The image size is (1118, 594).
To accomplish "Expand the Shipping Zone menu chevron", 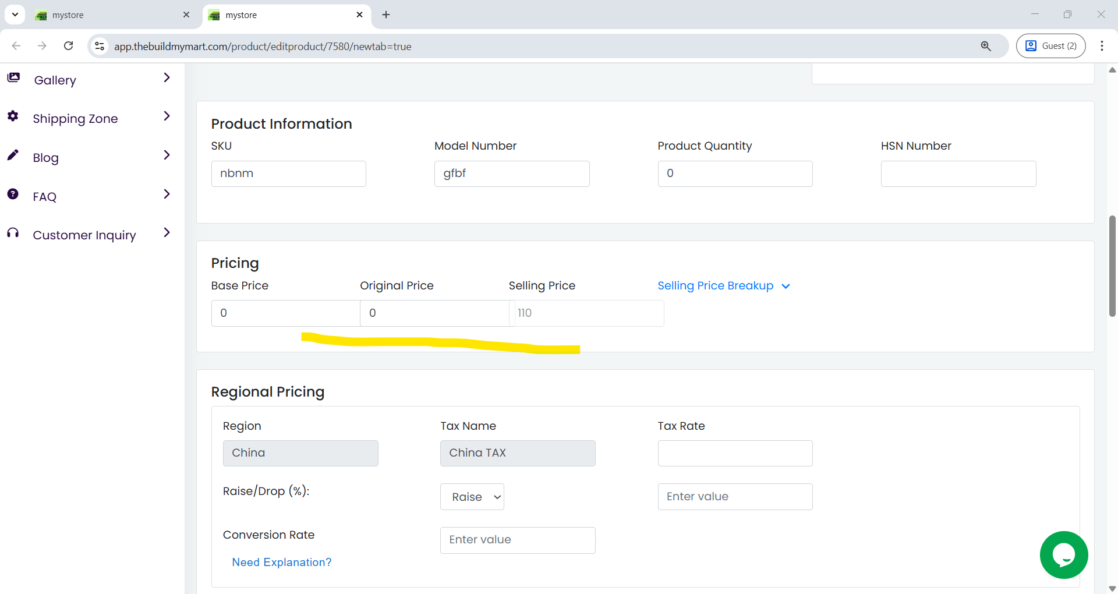I will click(167, 116).
